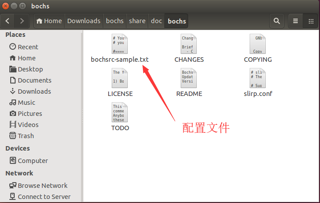Open first bochs folder in path bar
Screen dimensions: 320x203
(115, 21)
